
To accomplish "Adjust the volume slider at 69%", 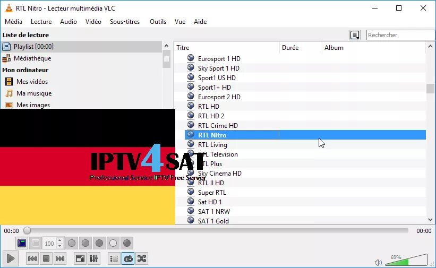I will point(406,260).
